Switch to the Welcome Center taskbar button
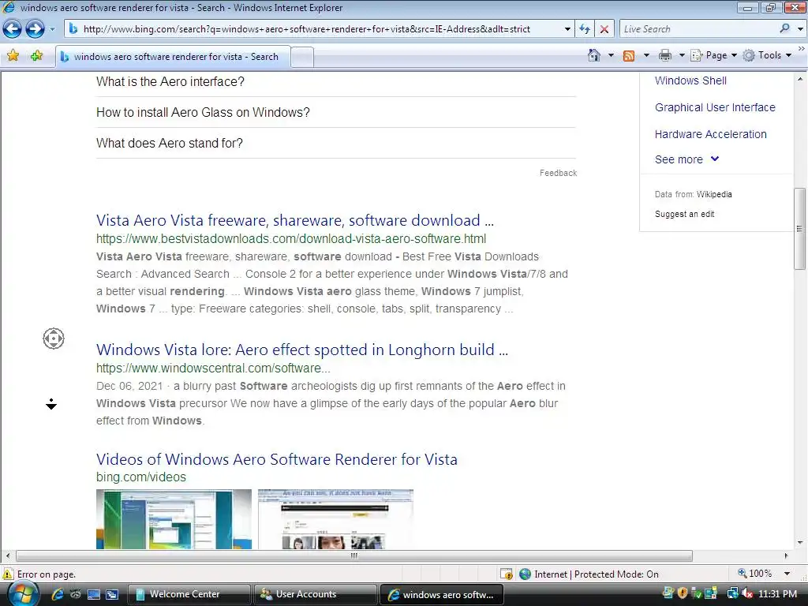 point(189,594)
